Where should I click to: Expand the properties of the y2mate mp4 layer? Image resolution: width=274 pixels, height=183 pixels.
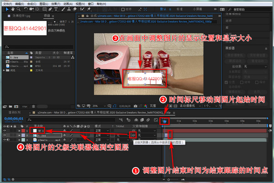coord(19,140)
